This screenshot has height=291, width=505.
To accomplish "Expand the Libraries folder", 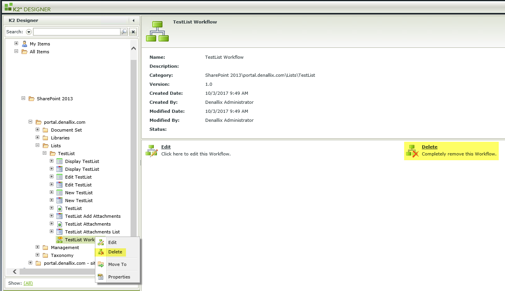I will click(37, 137).
